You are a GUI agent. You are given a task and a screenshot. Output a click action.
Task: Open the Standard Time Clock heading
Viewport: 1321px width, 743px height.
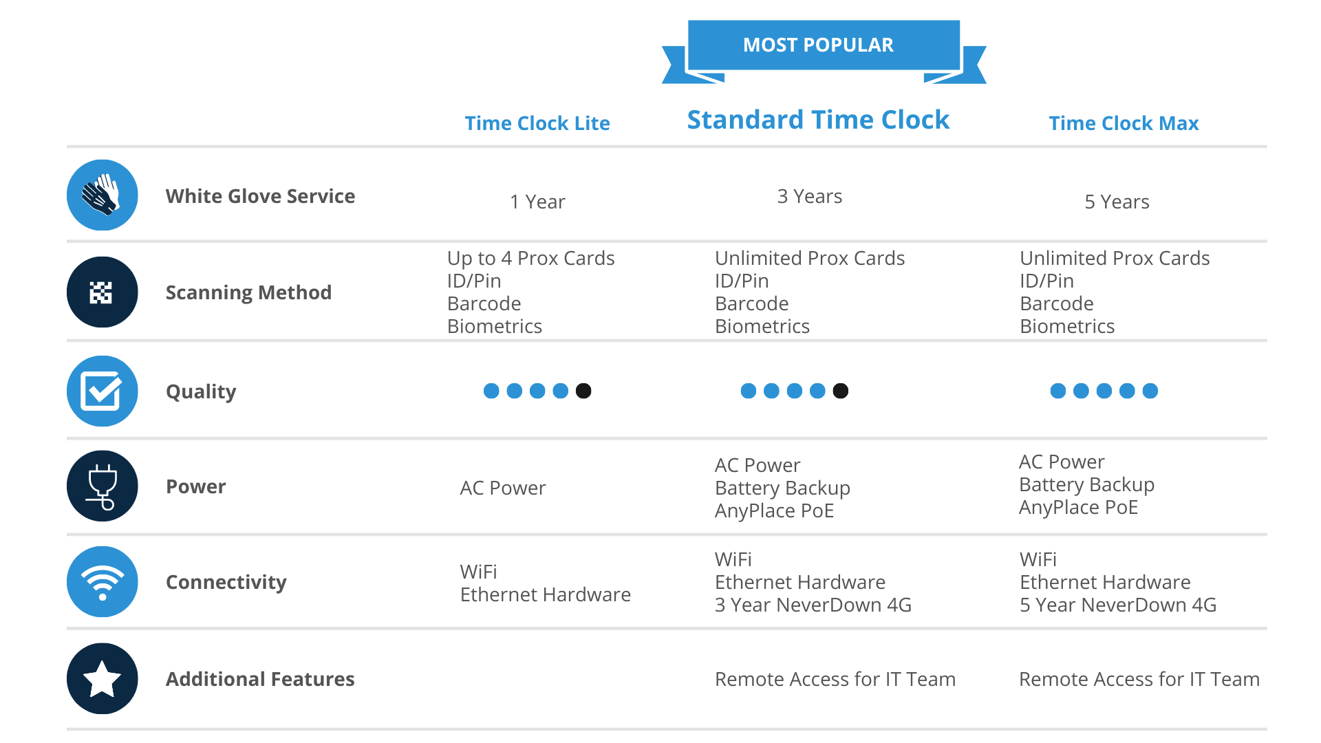tap(818, 120)
